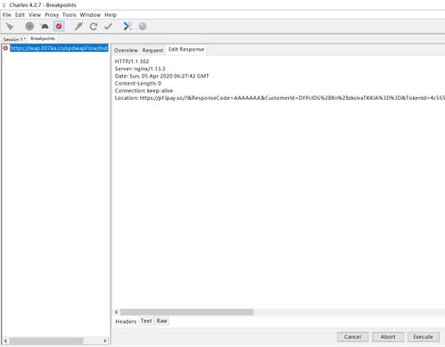The width and height of the screenshot is (445, 347).
Task: Select the compose pen icon
Action: coord(78,27)
